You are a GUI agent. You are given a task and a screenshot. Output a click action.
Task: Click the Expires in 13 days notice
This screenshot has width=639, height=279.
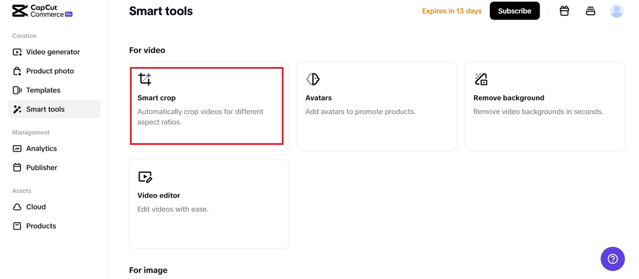pyautogui.click(x=451, y=11)
